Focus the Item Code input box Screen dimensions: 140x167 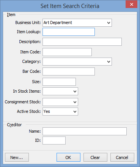pos(67,52)
